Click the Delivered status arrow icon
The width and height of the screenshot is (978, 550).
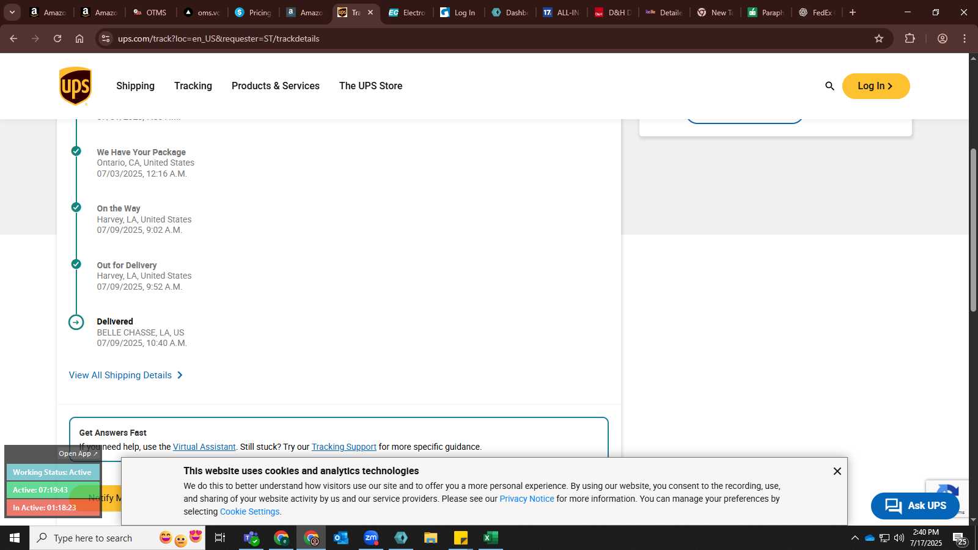(x=76, y=322)
